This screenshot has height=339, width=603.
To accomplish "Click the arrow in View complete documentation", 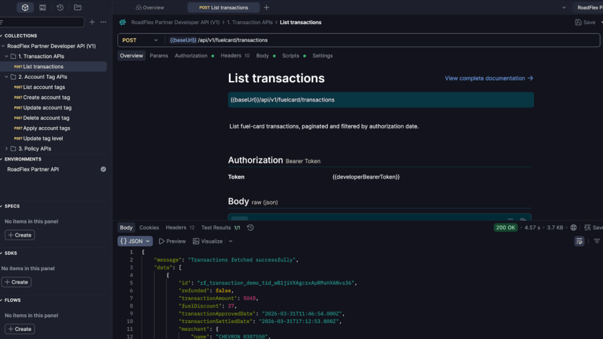I will pyautogui.click(x=530, y=79).
